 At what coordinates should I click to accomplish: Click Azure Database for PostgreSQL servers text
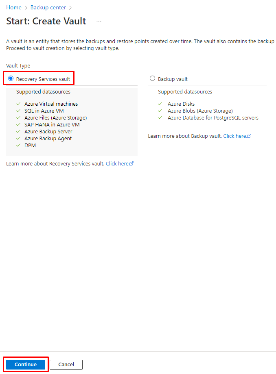click(x=213, y=117)
